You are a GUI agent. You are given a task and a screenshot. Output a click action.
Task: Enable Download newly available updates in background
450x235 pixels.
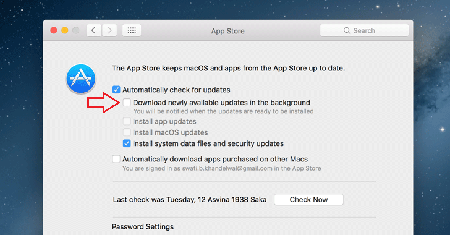(127, 102)
